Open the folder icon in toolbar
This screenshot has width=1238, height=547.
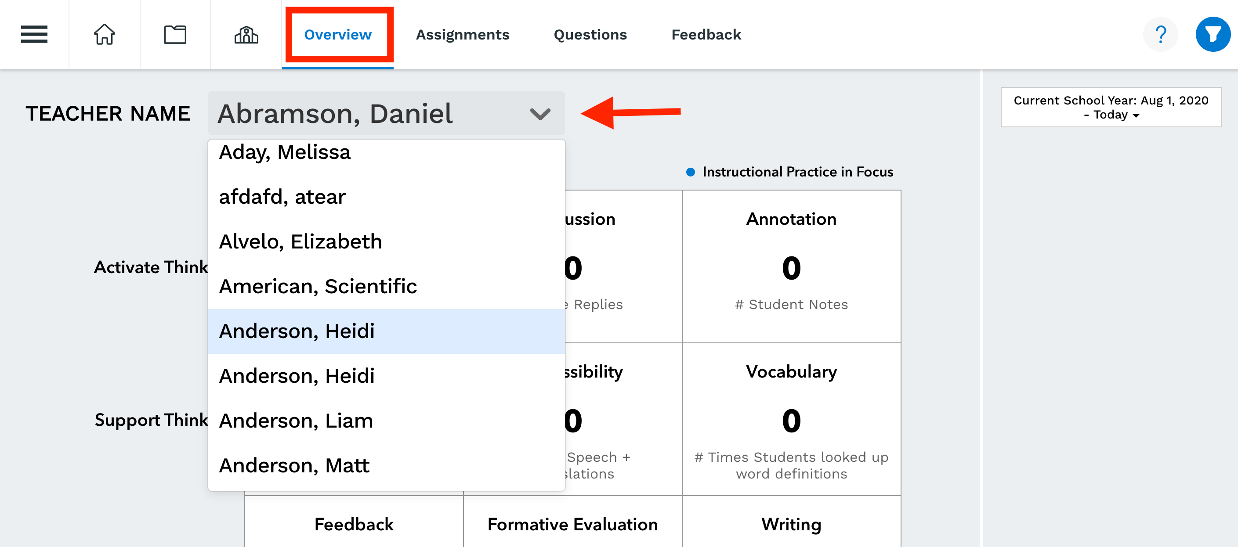point(175,35)
